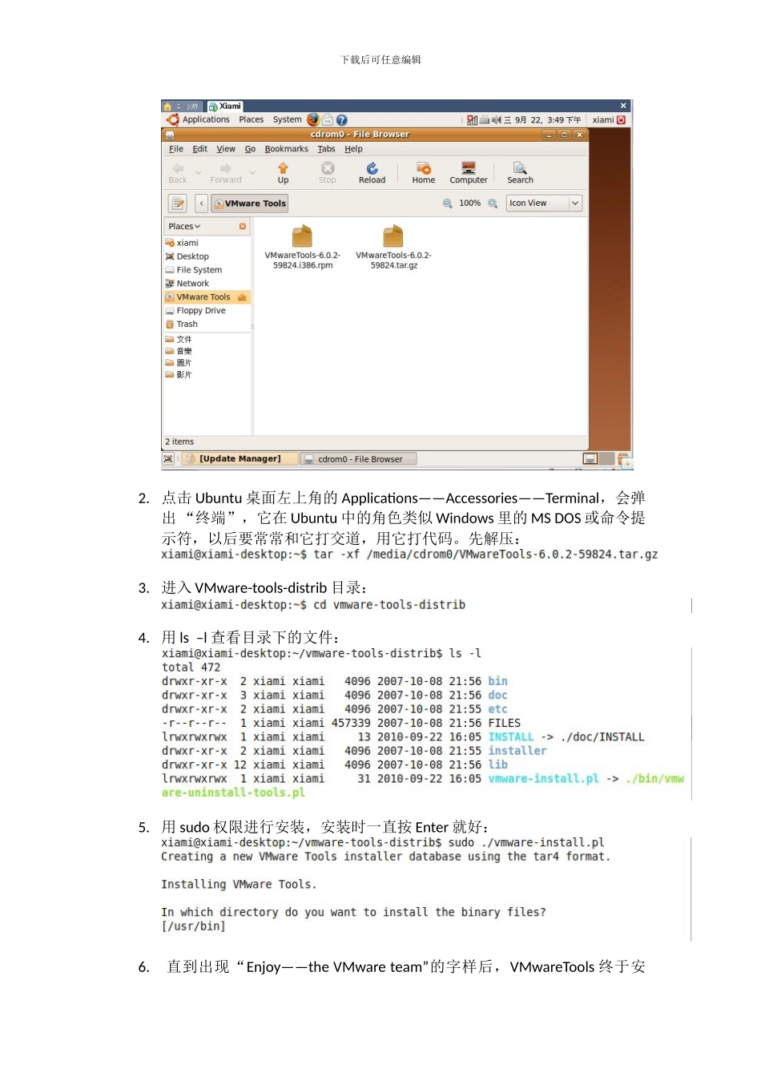Viewport: 761px width, 1077px height.
Task: Click the Back arrow in File Browser toolbar
Action: click(178, 172)
